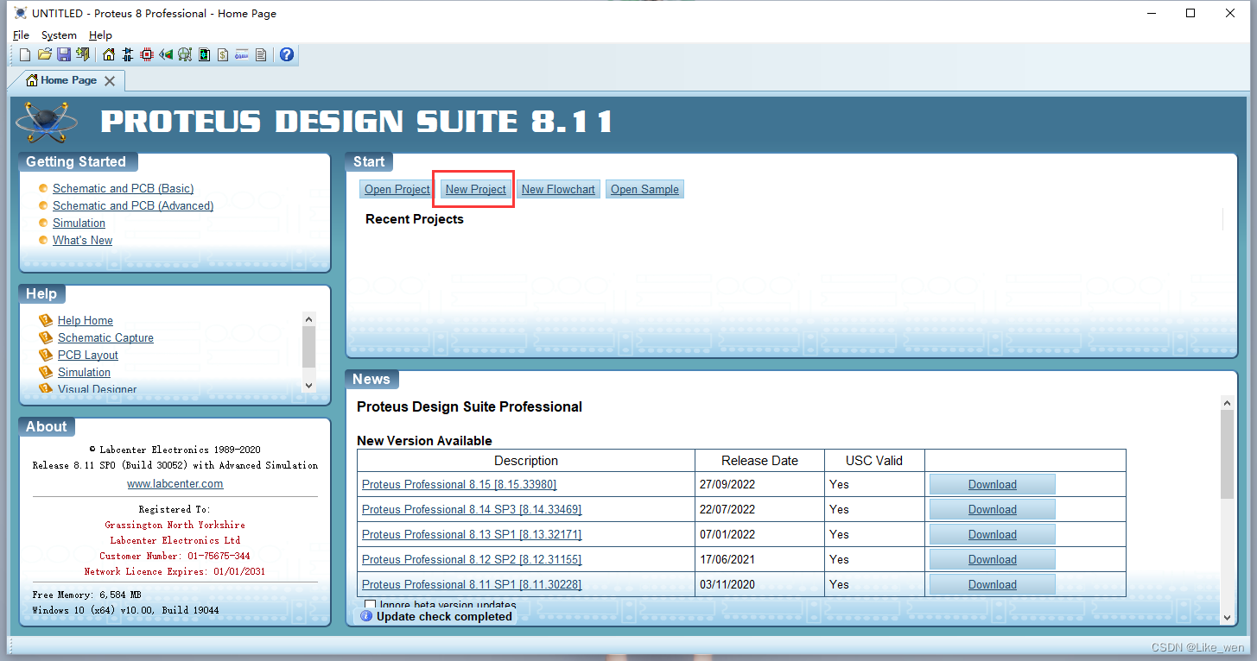Screen dimensions: 1257x661
Task: Open the Proteus Professional 8.11 SP1 link
Action: click(472, 584)
